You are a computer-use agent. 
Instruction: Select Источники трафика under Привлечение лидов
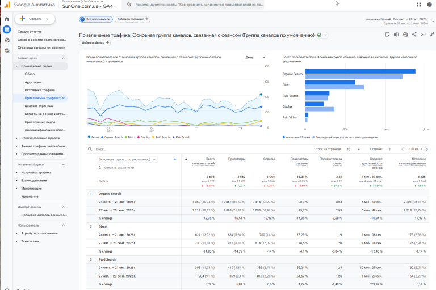pos(40,90)
